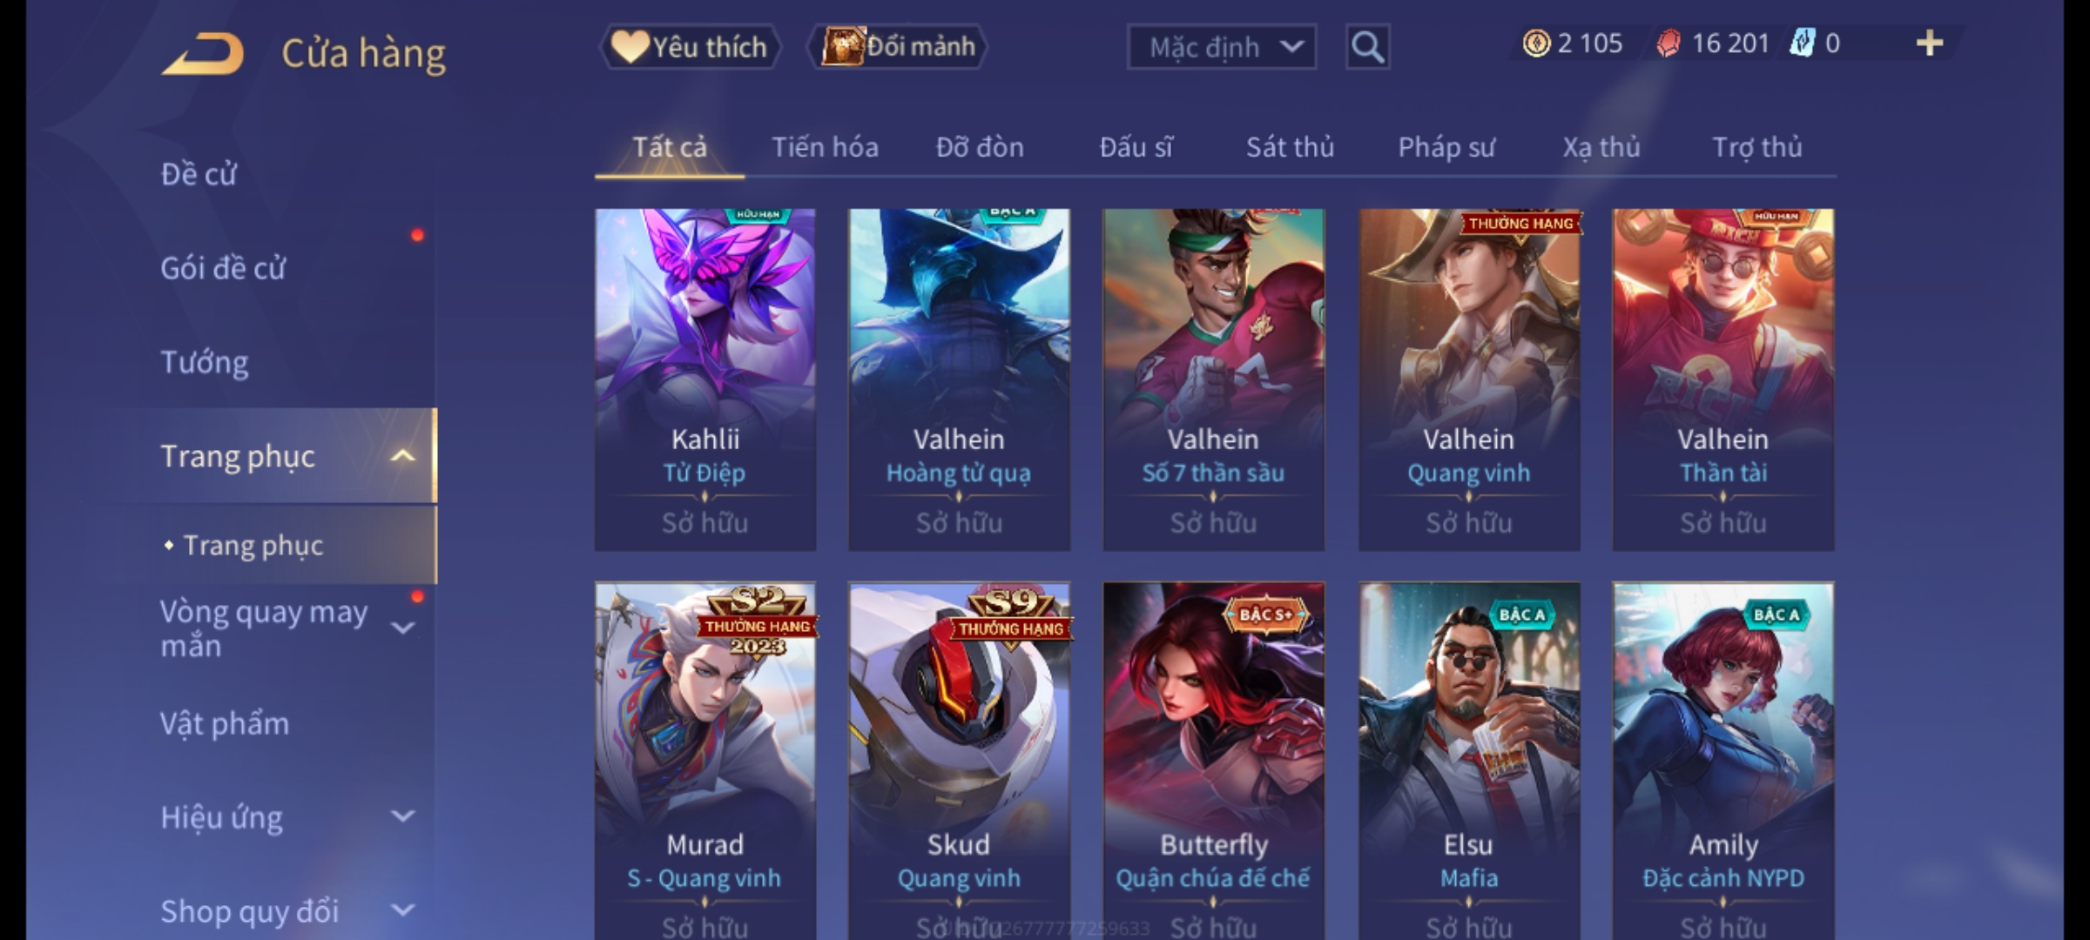
Task: Tap the blue voucher currency icon
Action: tap(1802, 44)
